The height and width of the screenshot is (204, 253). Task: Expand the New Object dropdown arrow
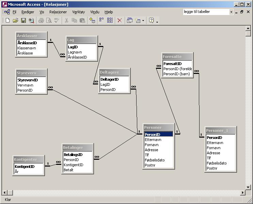click(143, 21)
